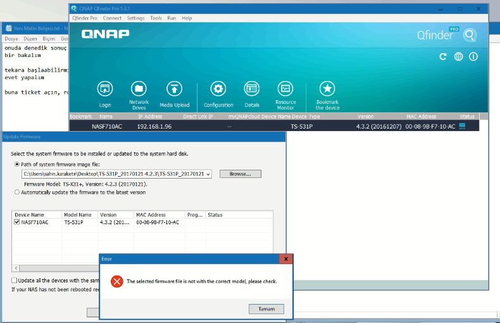Click Tamam in the Error dialog

[266, 309]
